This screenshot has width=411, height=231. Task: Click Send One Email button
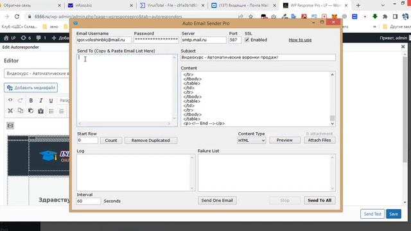pyautogui.click(x=217, y=200)
